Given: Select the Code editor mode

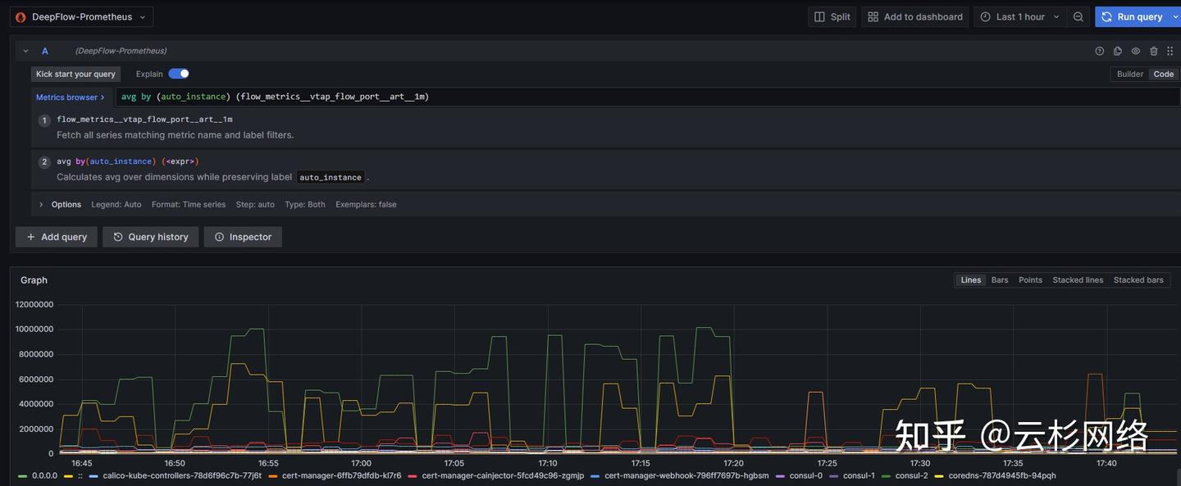Looking at the screenshot, I should (1163, 74).
